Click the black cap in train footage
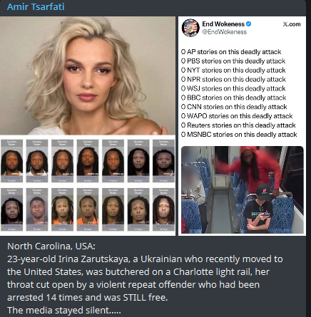 (263, 192)
